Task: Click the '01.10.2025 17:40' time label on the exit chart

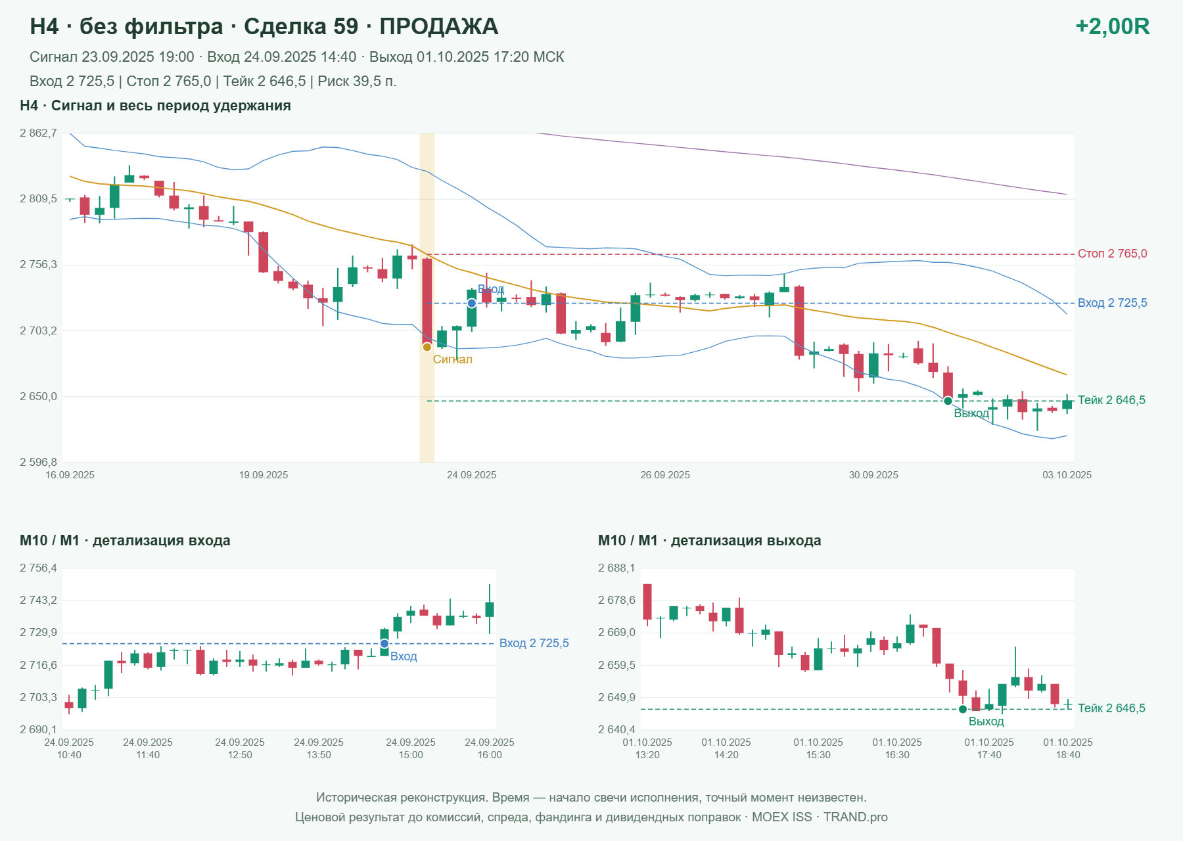Action: (989, 748)
